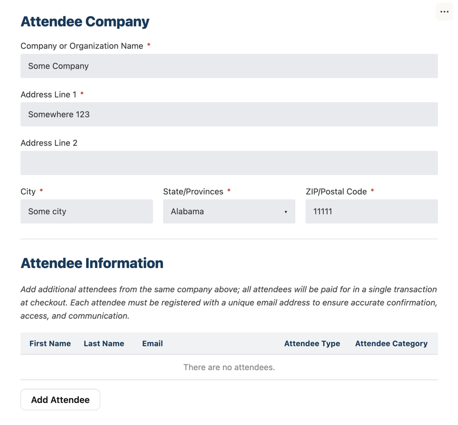Image resolution: width=458 pixels, height=425 pixels.
Task: Click the Attendee Category column header
Action: (391, 343)
